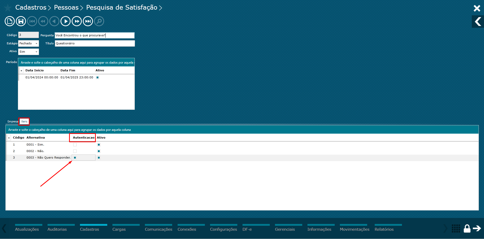Screen dimensions: 484x239
Task: Switch to the Itens tab
Action: pyautogui.click(x=24, y=121)
